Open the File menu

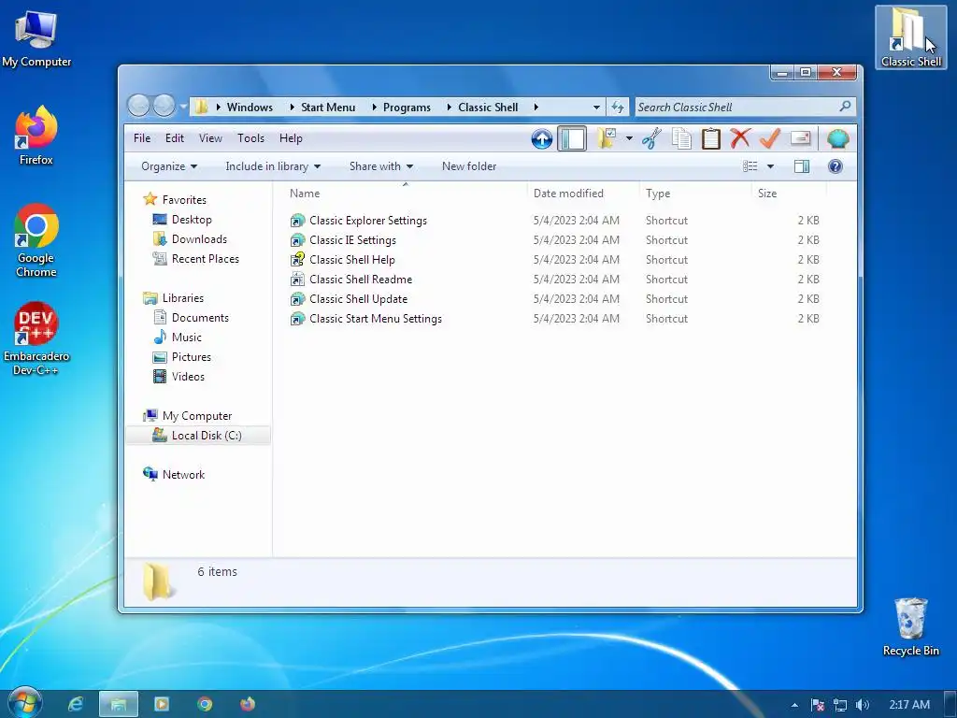142,138
